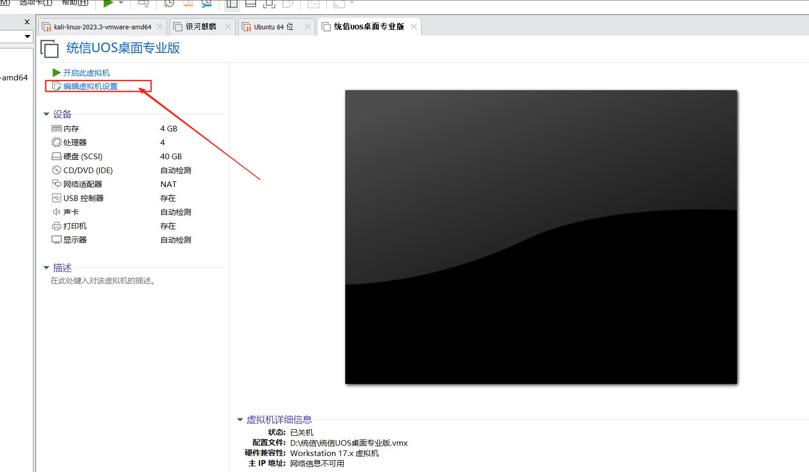This screenshot has height=472, width=809.
Task: Click the 已关机 status value
Action: point(301,433)
